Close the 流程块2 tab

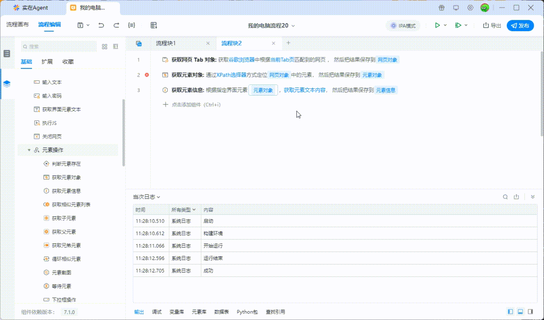click(274, 43)
